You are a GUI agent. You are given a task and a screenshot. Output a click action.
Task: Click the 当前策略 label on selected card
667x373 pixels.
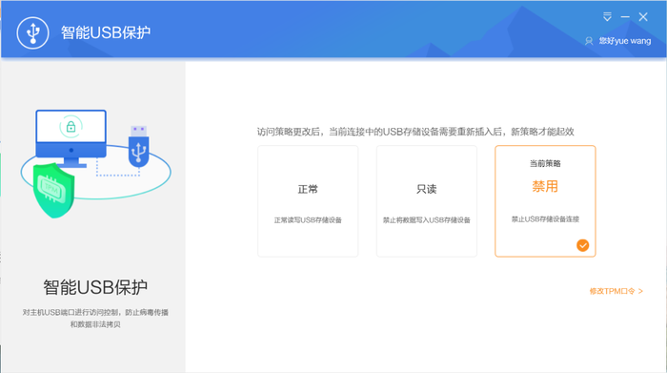[545, 163]
